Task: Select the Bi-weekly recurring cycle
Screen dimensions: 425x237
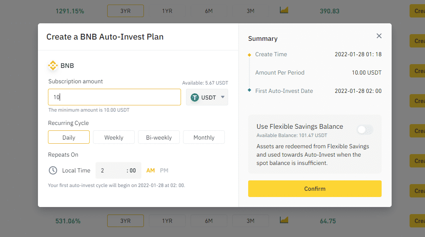Action: click(159, 137)
